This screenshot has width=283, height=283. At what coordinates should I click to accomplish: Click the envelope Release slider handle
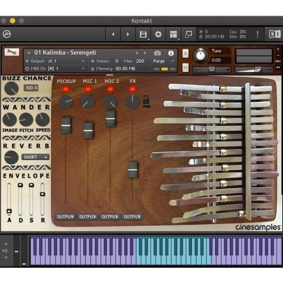point(42,194)
